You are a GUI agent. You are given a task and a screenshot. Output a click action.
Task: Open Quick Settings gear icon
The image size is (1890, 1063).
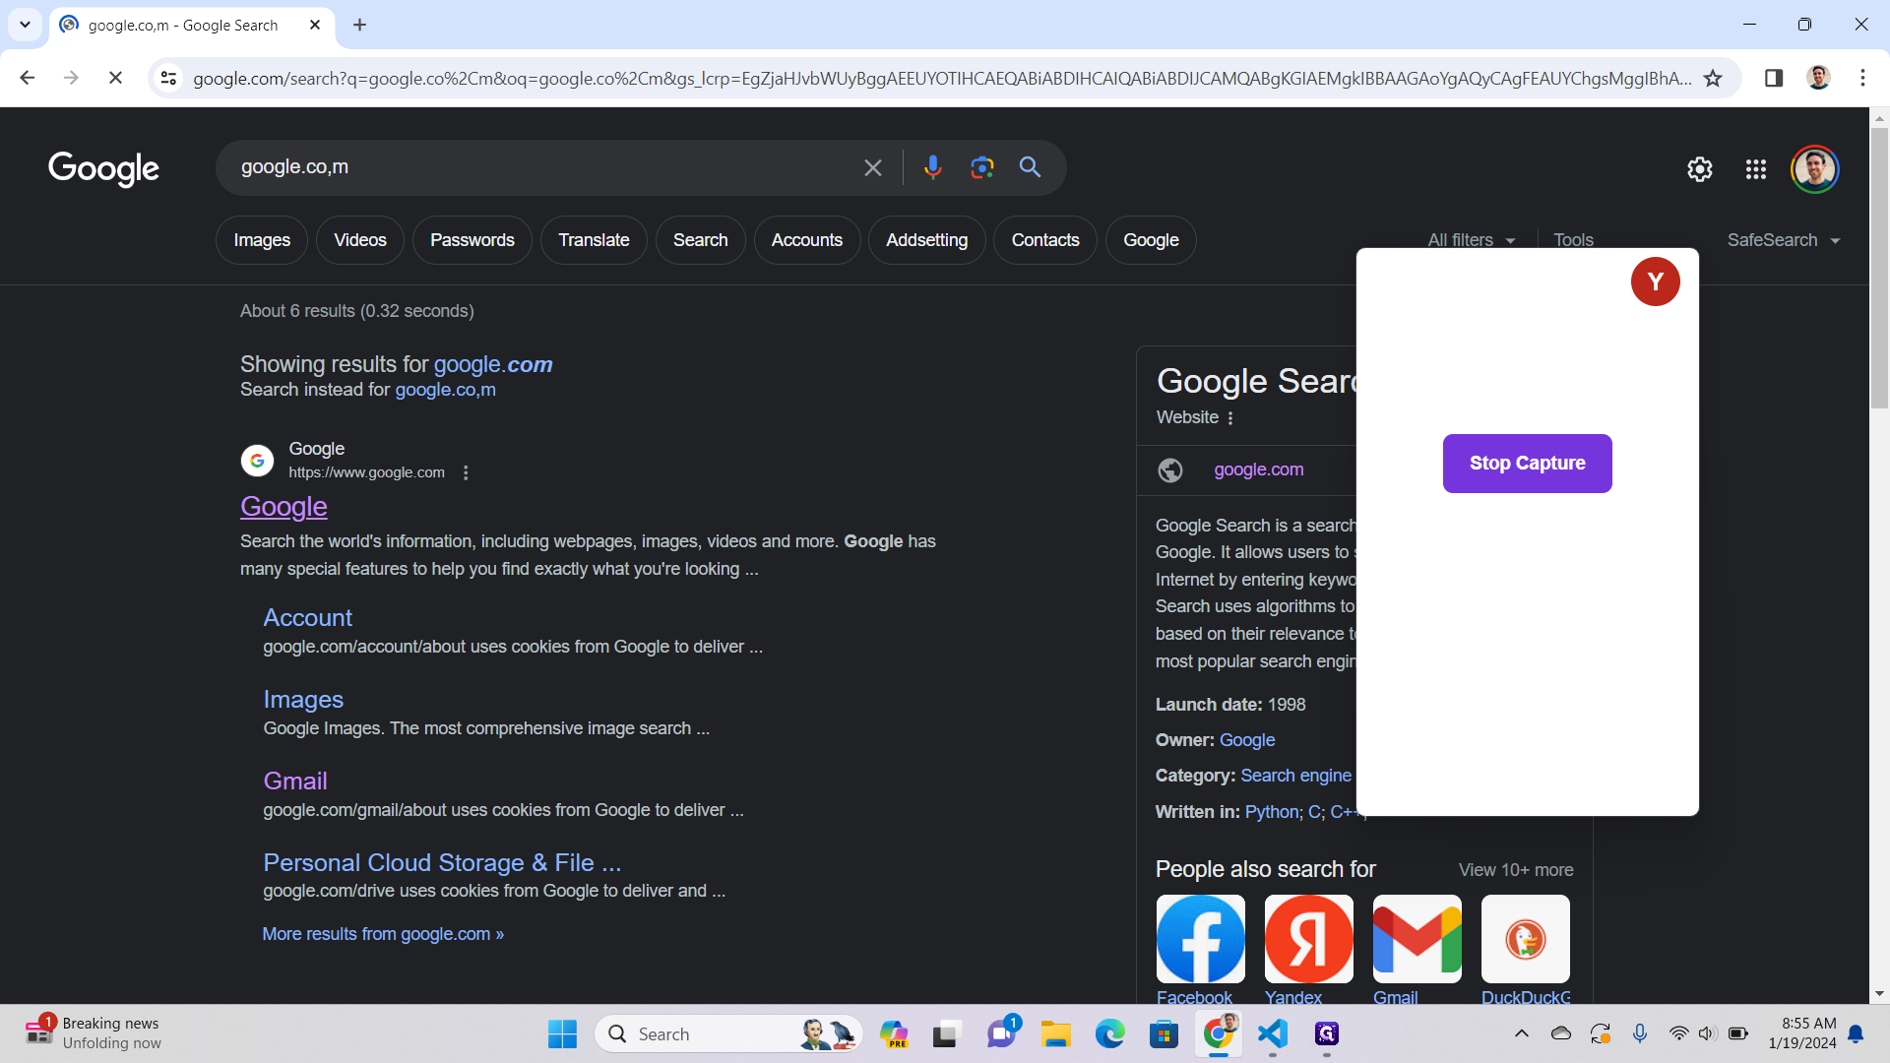(1699, 169)
